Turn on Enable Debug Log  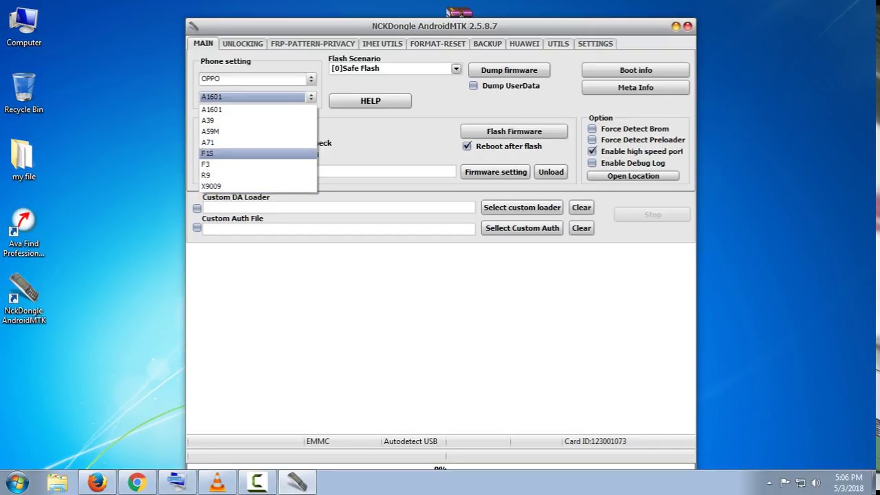click(592, 163)
